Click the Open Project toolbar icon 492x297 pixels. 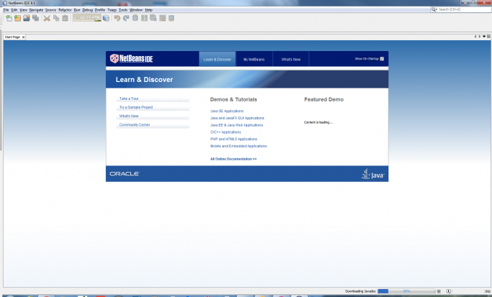[x=27, y=18]
